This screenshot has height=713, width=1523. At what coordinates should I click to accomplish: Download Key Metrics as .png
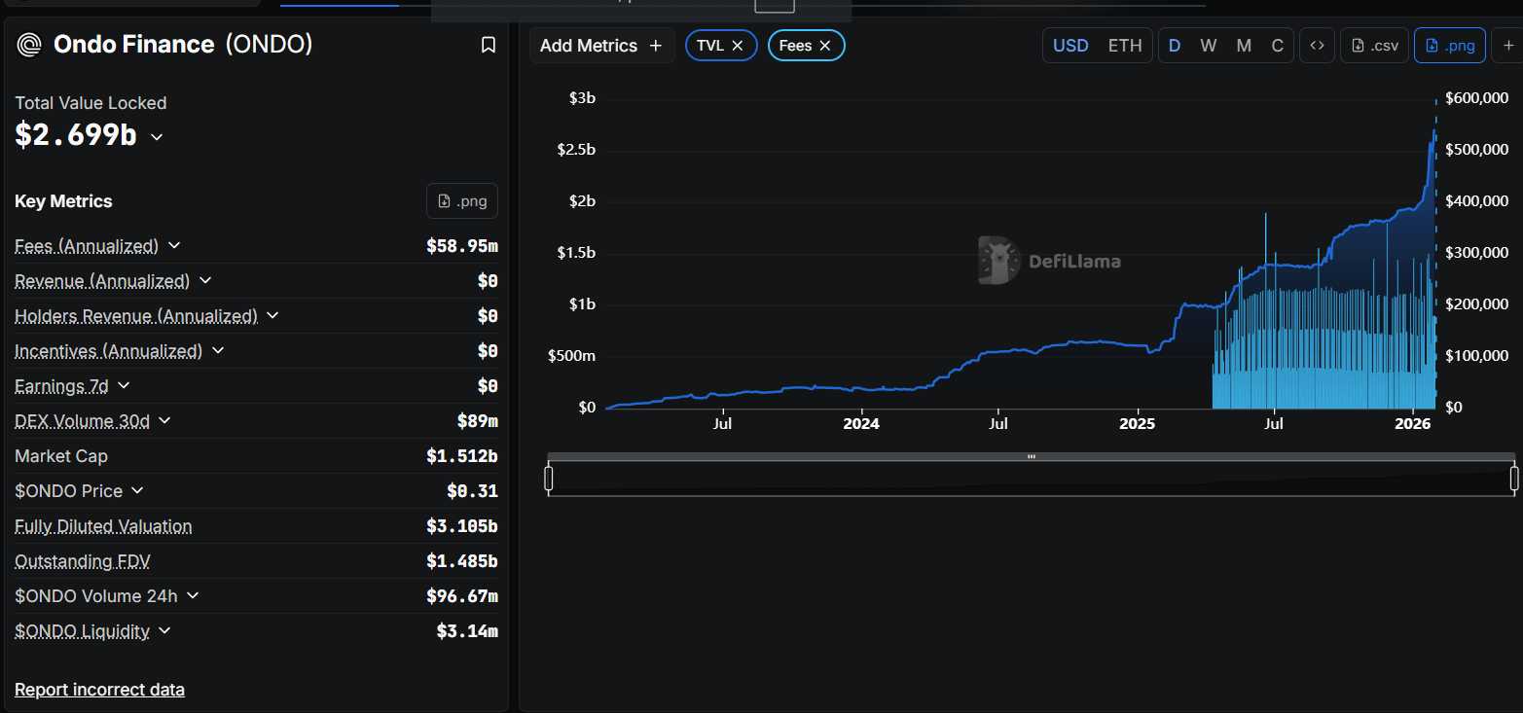click(462, 201)
